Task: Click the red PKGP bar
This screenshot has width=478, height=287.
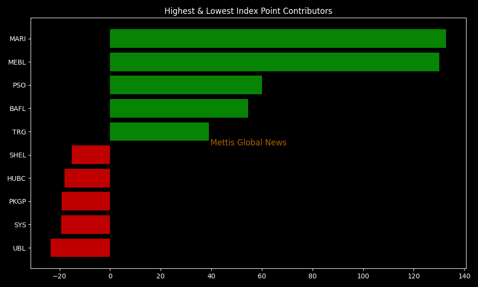Action: click(86, 201)
